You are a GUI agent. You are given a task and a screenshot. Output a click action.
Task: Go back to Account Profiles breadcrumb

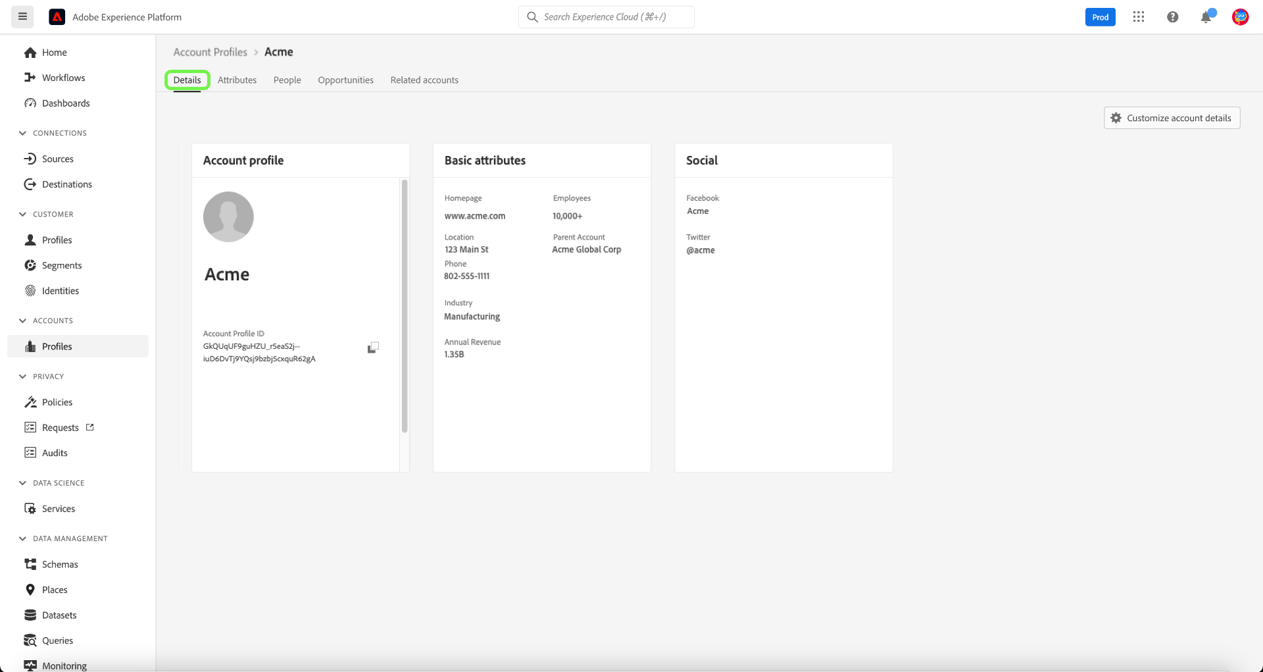click(x=210, y=52)
